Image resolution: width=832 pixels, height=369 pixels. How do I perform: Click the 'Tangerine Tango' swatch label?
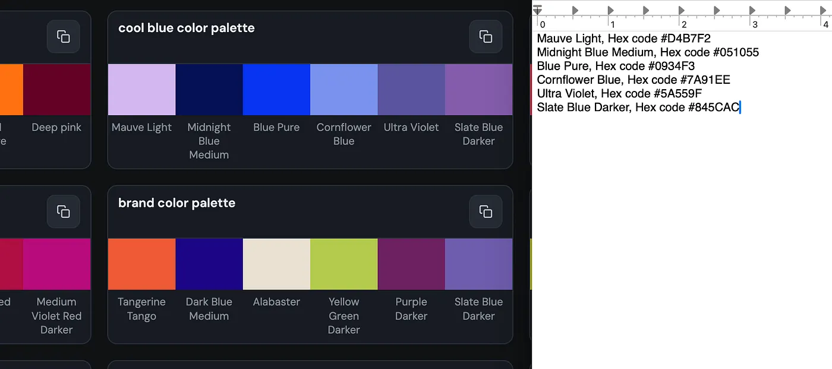141,309
